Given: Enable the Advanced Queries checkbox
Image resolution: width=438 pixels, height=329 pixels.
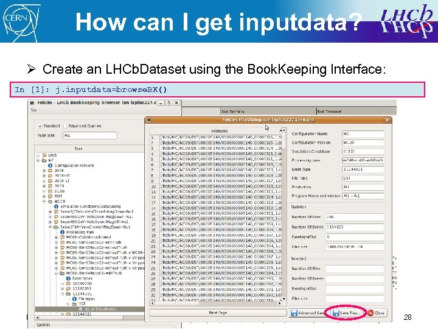Looking at the screenshot, I should tap(65, 126).
